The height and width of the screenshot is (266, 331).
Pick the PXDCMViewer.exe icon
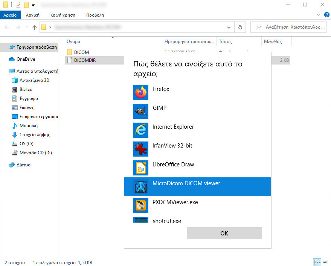(141, 206)
